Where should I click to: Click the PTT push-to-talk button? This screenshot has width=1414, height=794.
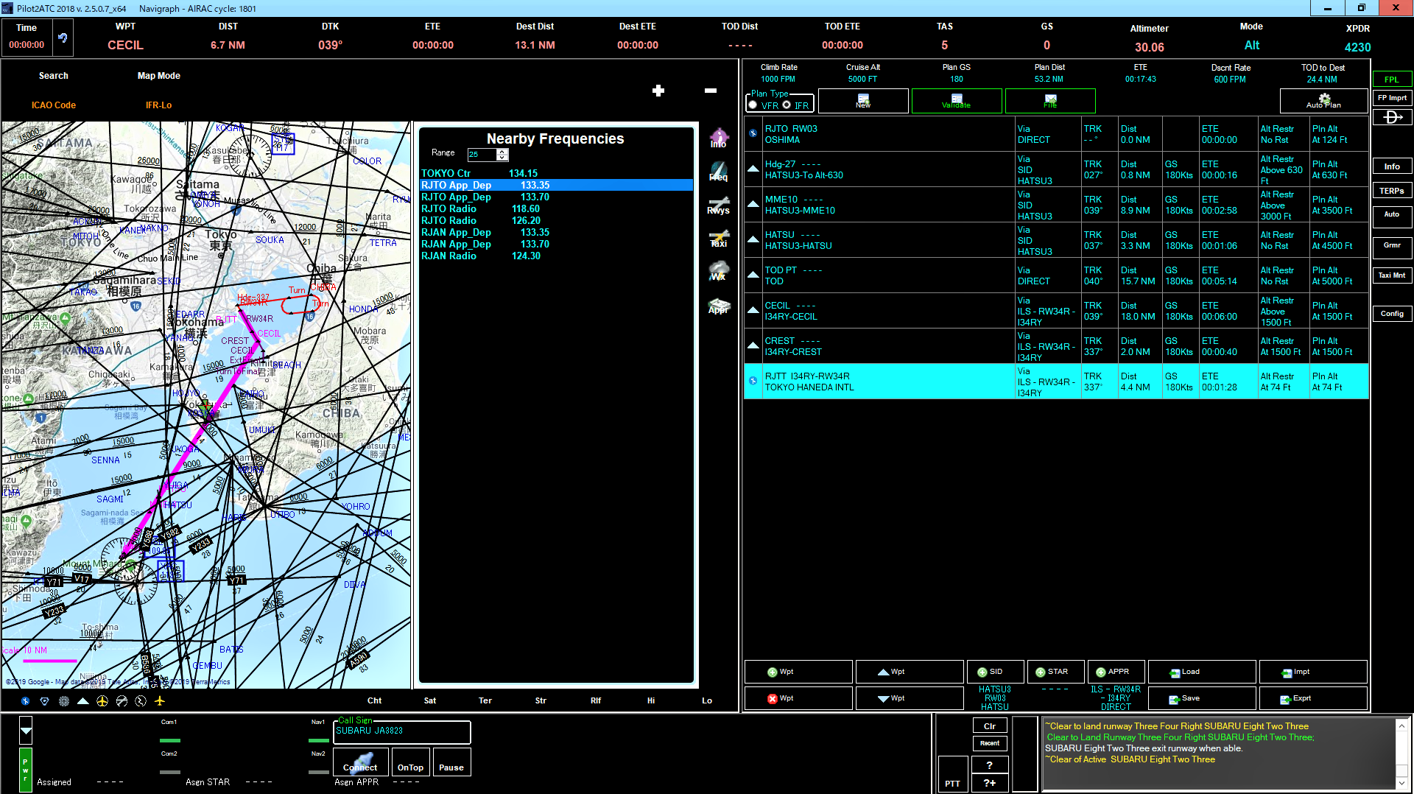click(x=953, y=773)
